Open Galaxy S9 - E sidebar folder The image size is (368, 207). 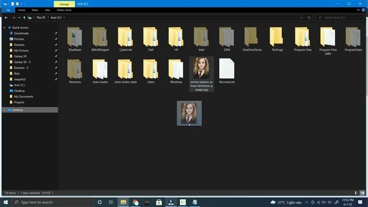[22, 62]
